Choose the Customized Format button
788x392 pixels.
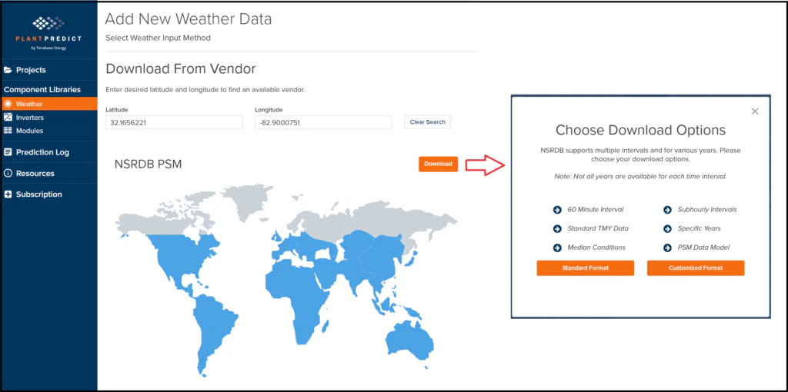click(x=696, y=268)
